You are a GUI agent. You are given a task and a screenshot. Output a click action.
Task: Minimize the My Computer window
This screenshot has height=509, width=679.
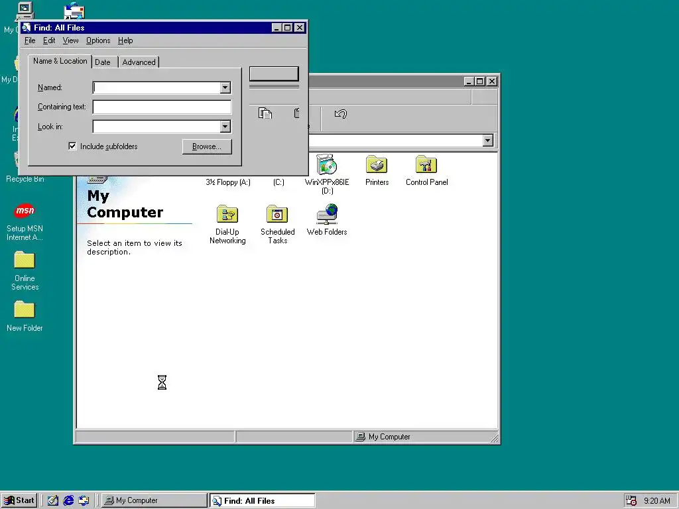pos(469,82)
